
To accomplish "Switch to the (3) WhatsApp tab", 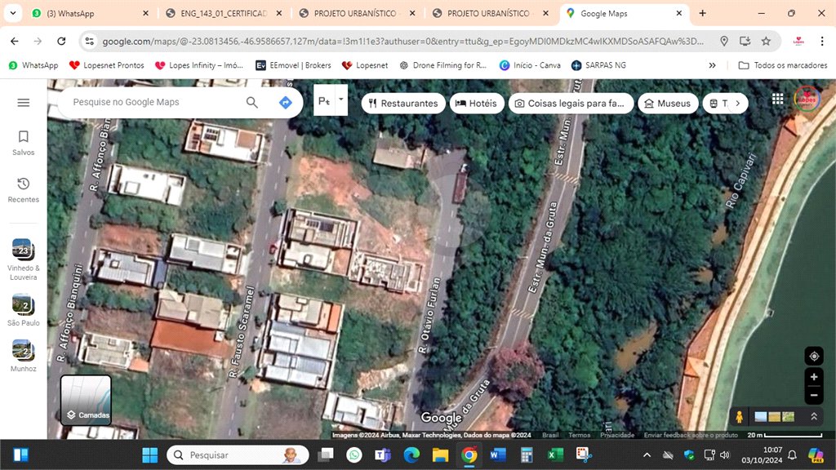I will [88, 13].
